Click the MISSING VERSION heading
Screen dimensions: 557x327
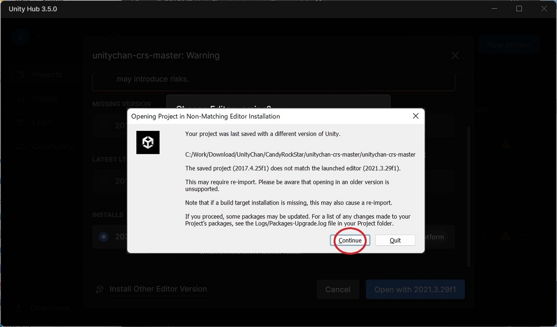click(122, 104)
